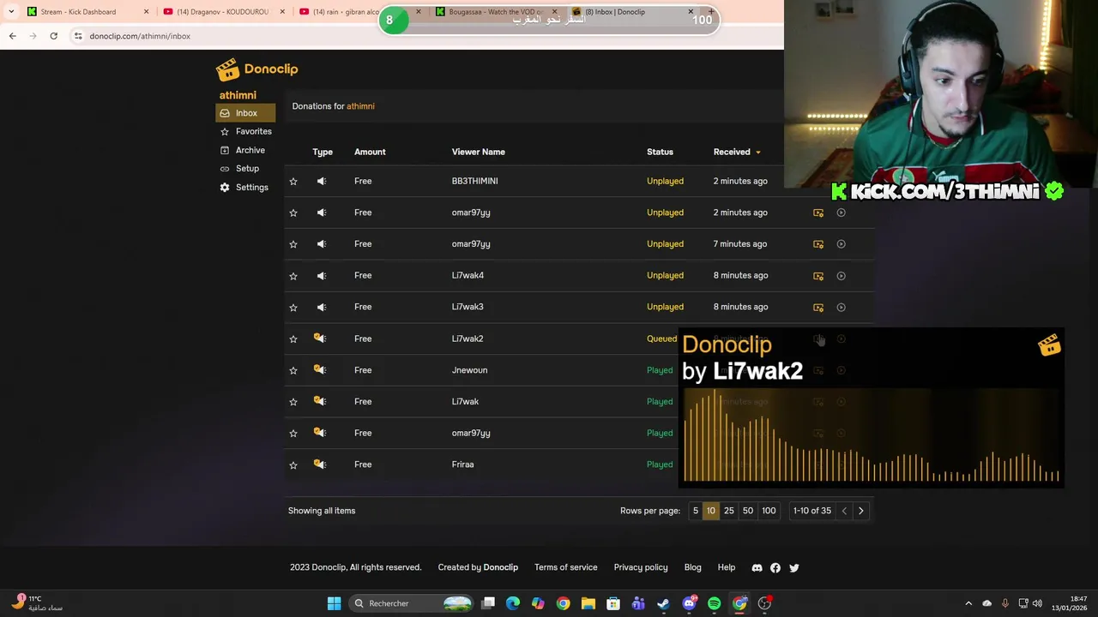Screen dimensions: 1098x617
Task: Go to the previous page of donations
Action: [x=844, y=511]
